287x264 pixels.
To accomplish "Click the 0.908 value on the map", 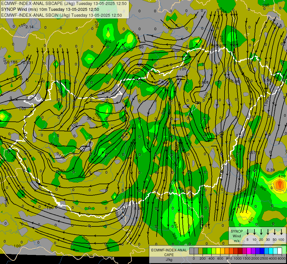I will [x=203, y=82].
